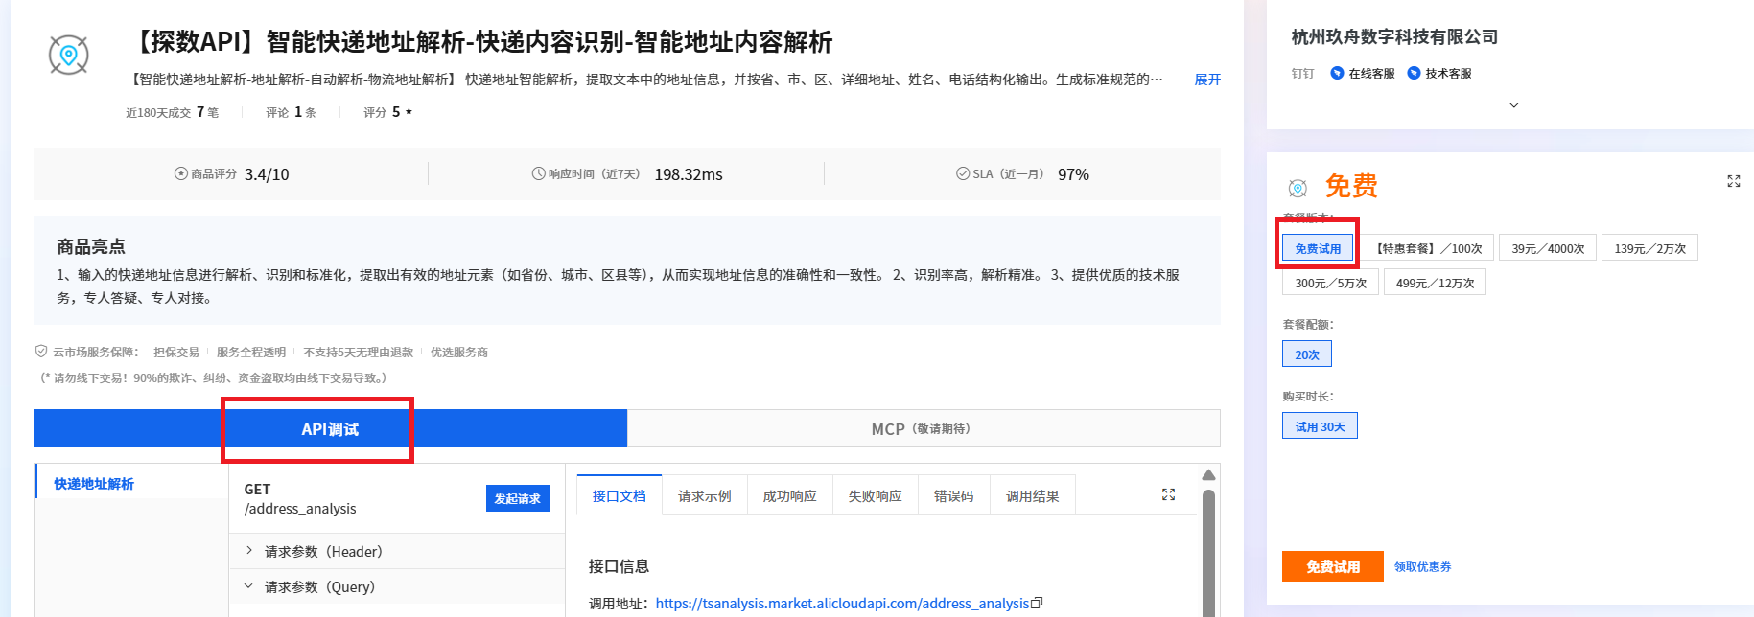Screen dimensions: 1754x617
Task: Click the docs panel scroll-up arrow
Action: point(1208,475)
